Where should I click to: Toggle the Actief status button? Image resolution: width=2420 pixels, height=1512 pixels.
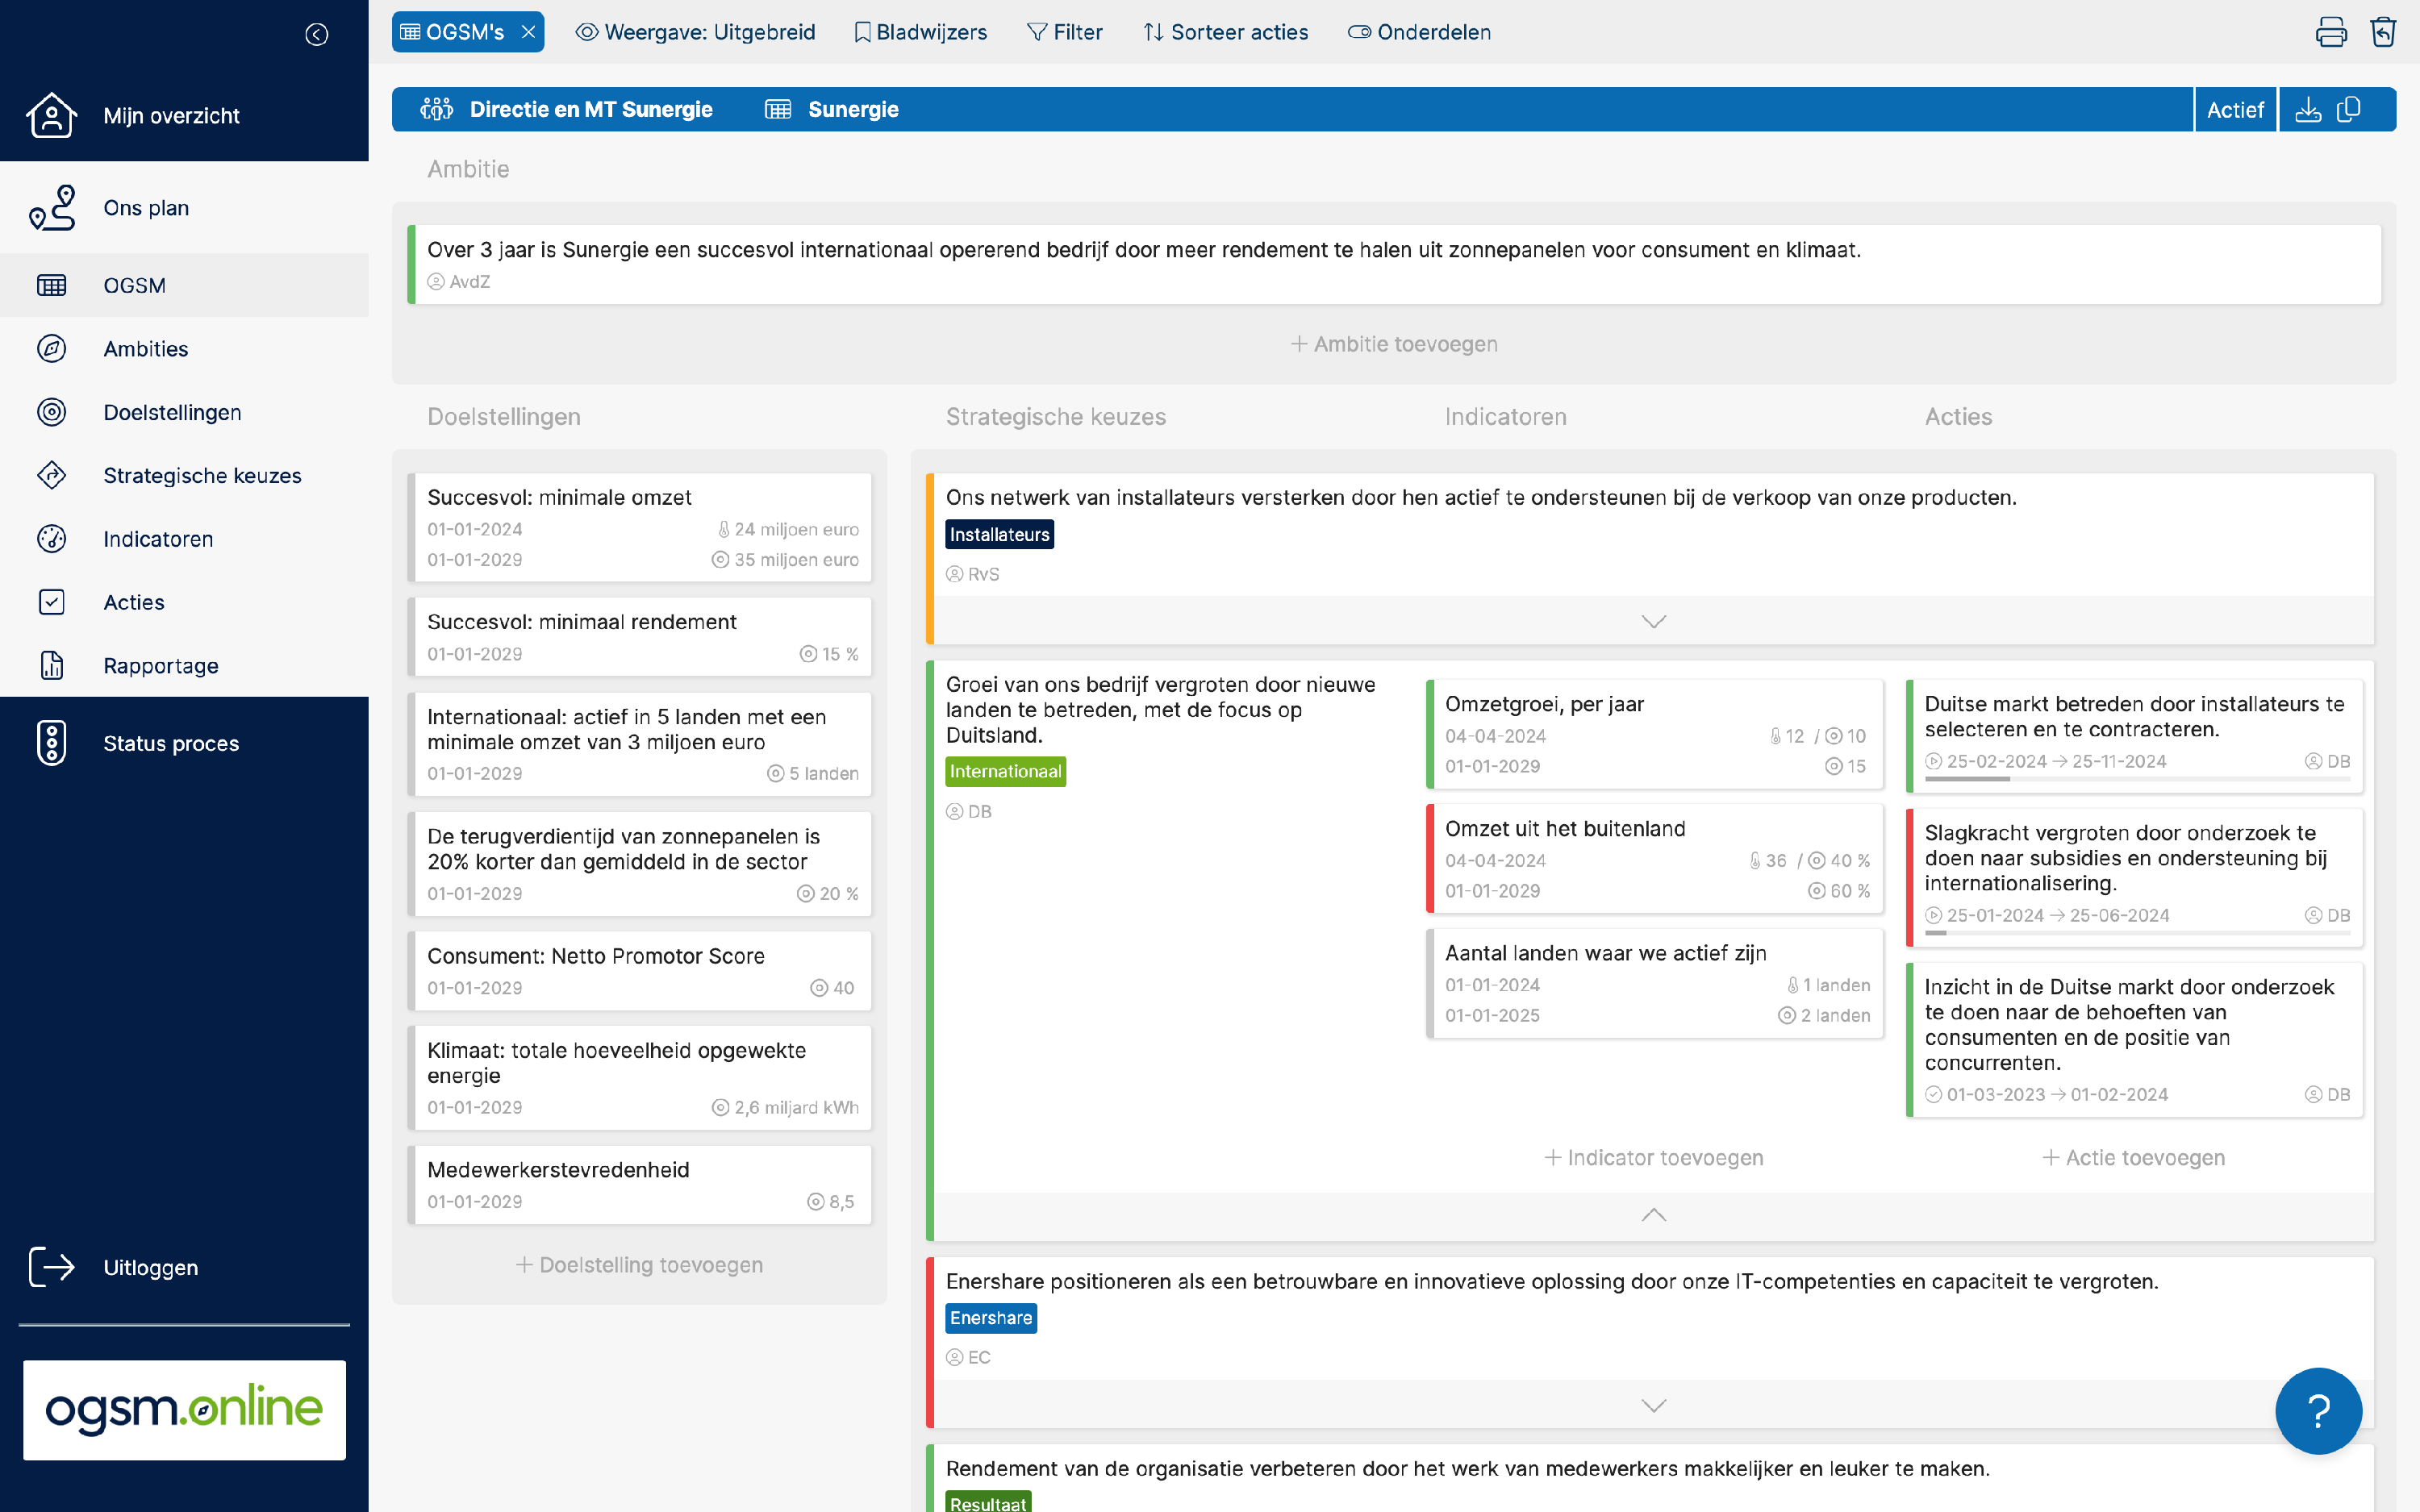(2235, 110)
